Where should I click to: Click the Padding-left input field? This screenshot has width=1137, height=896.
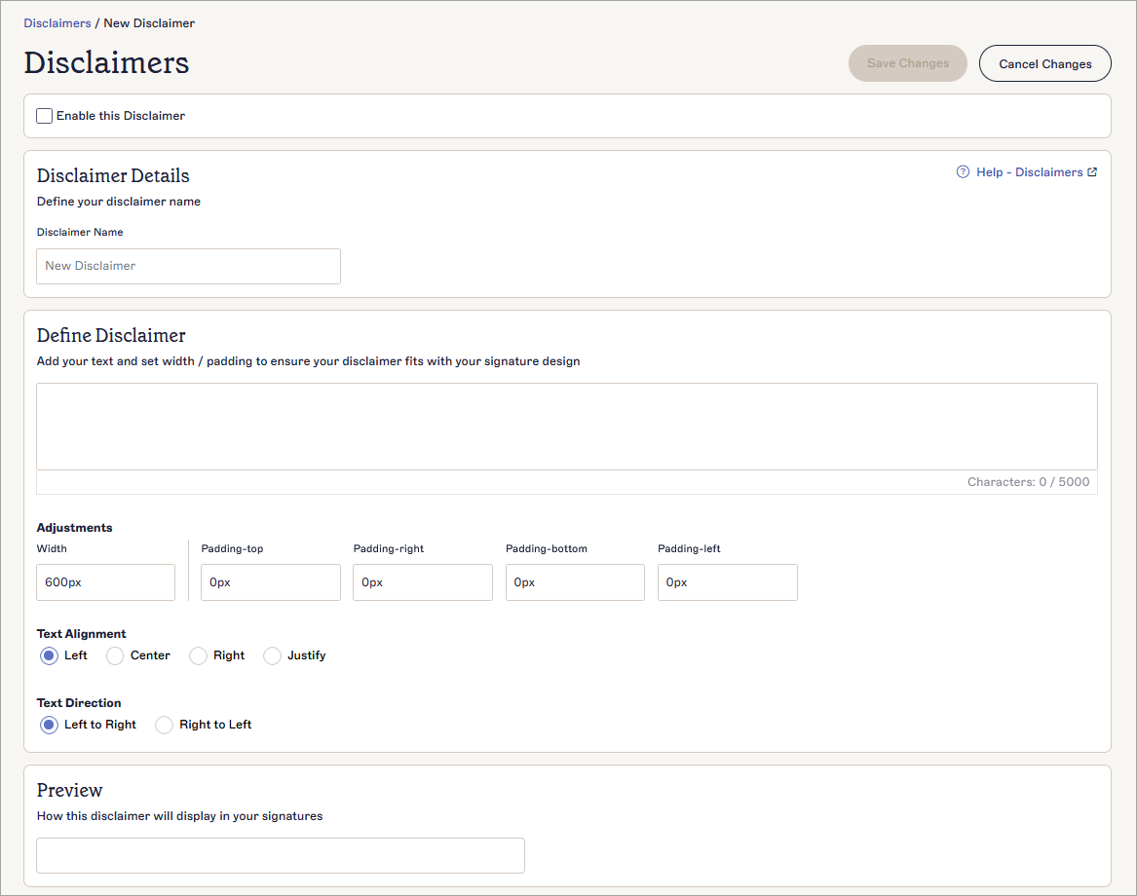point(727,581)
